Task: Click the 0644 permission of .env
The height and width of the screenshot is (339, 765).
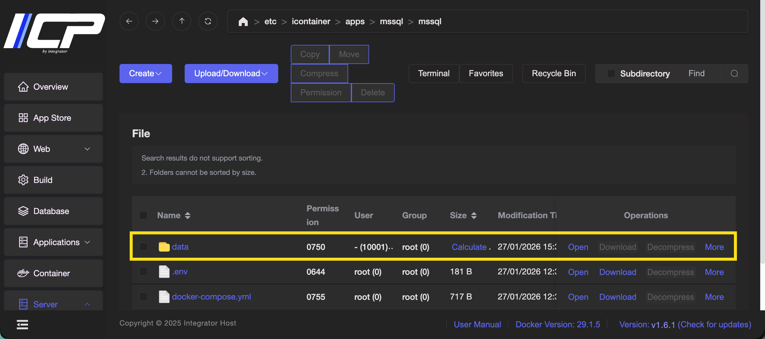Action: (x=316, y=272)
